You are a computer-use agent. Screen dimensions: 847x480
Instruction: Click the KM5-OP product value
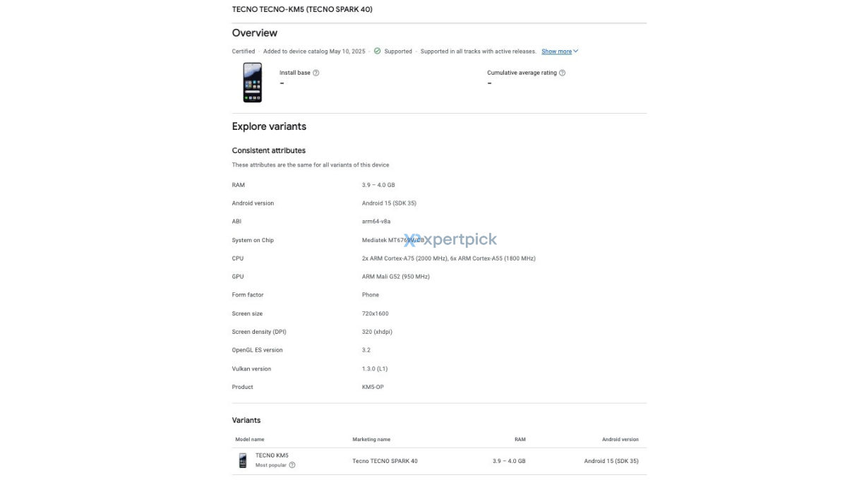[x=373, y=387]
